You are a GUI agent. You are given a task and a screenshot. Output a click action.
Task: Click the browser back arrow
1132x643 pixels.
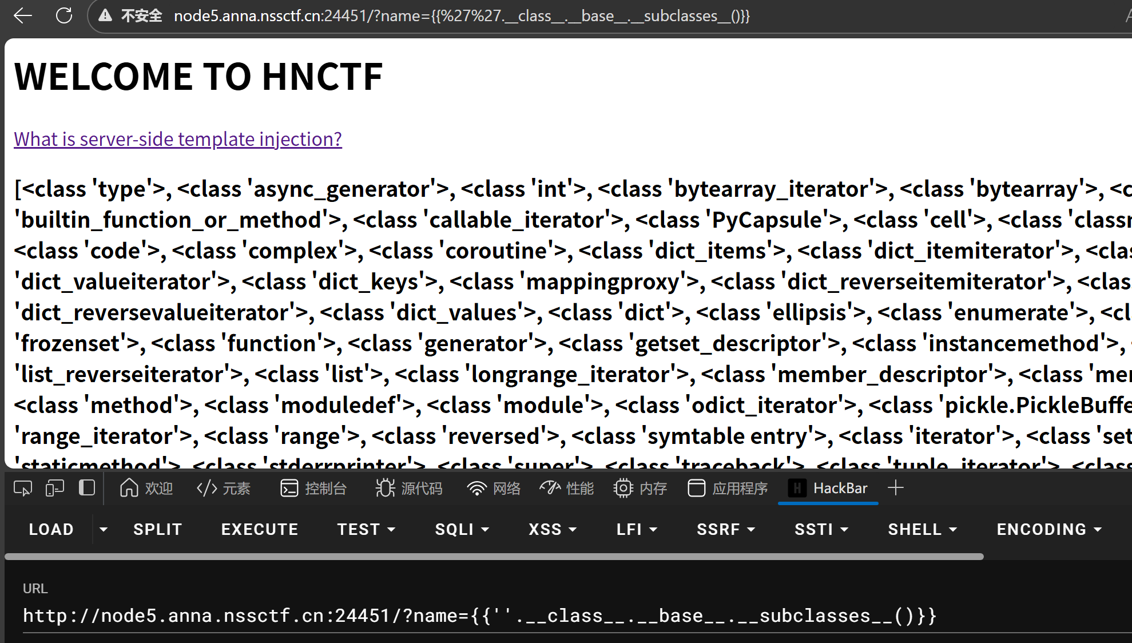point(23,16)
